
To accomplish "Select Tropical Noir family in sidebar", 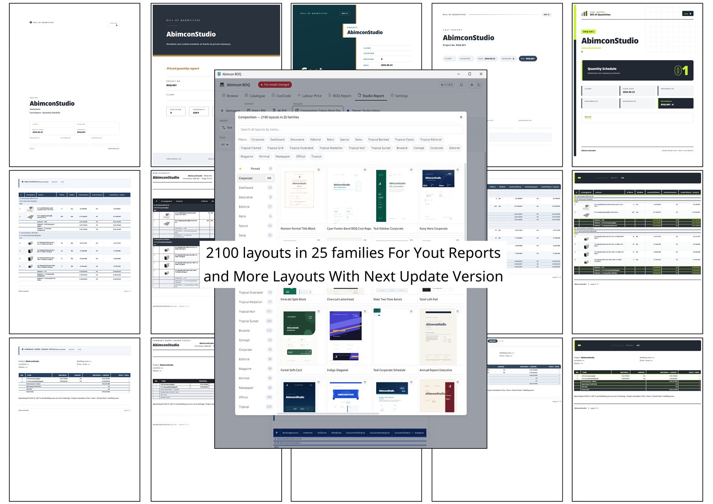I will pyautogui.click(x=256, y=311).
